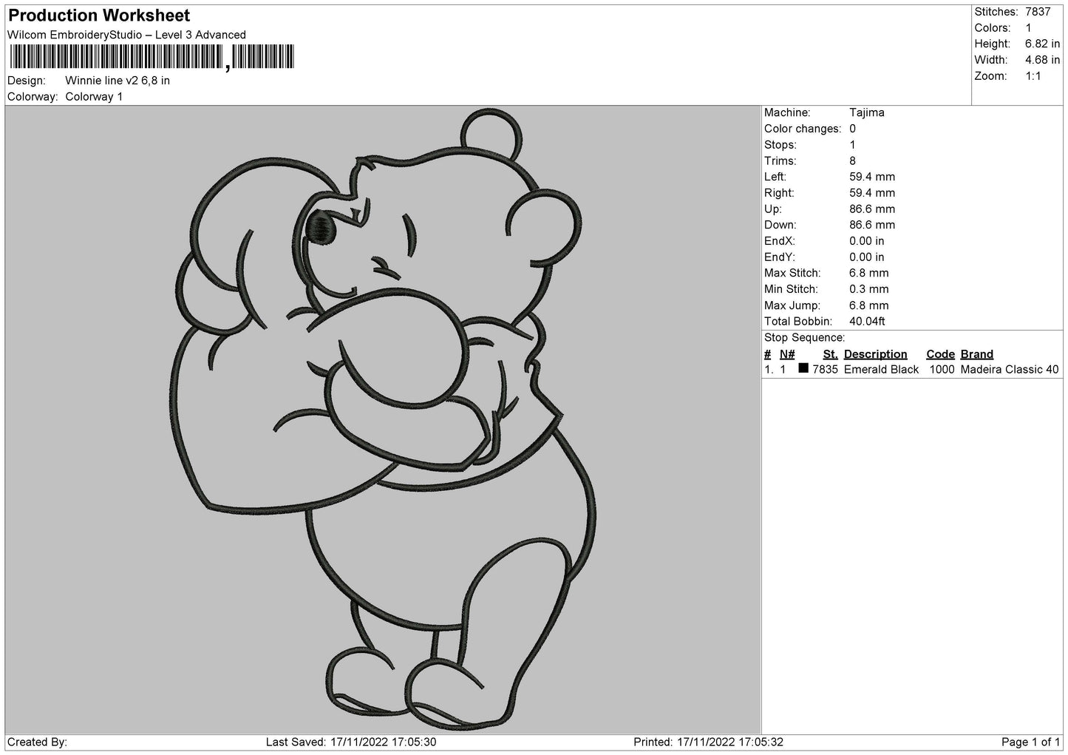Viewport: 1068px width, 755px height.
Task: Click the Color changes value 0
Action: pos(853,129)
